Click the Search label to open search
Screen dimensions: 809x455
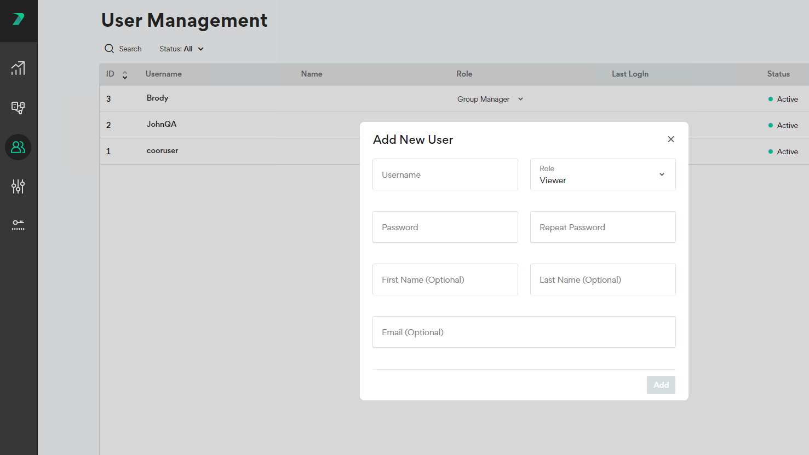click(x=130, y=49)
